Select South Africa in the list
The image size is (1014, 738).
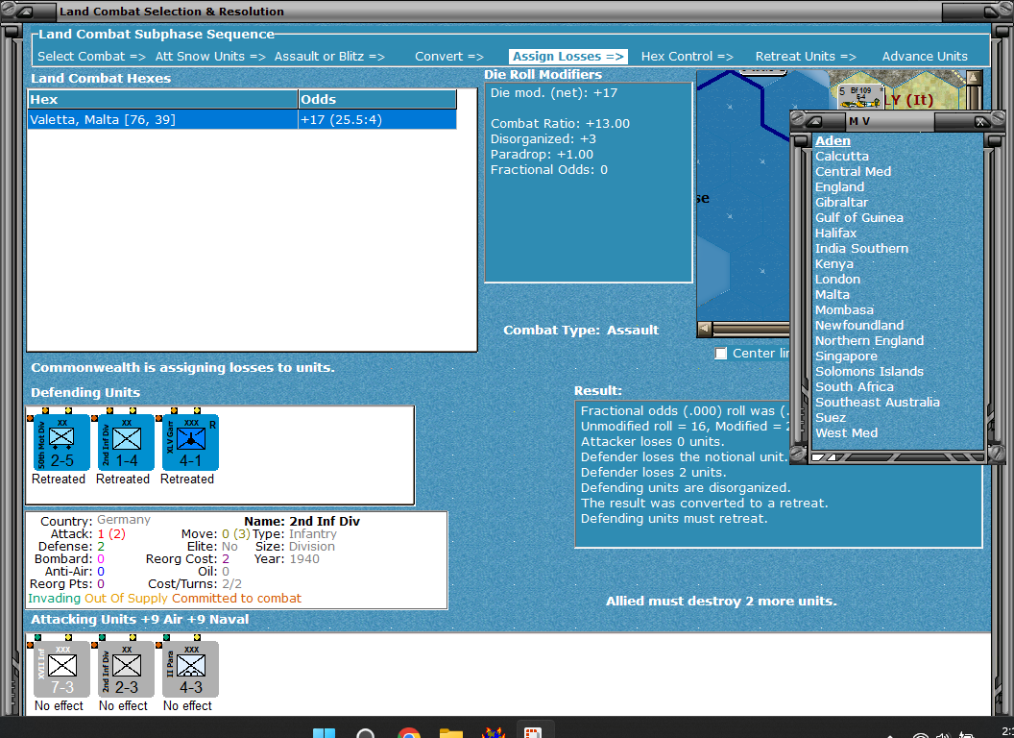[855, 387]
